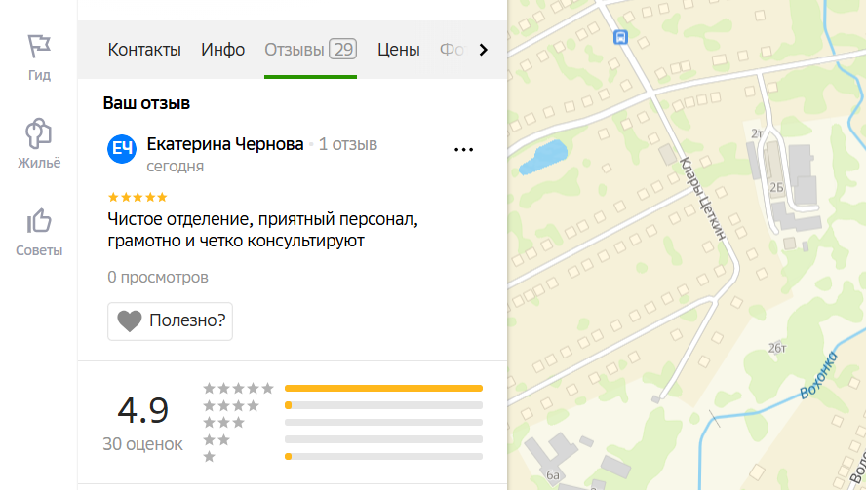Image resolution: width=866 pixels, height=490 pixels.
Task: Switch to the Инфо tab
Action: (x=222, y=50)
